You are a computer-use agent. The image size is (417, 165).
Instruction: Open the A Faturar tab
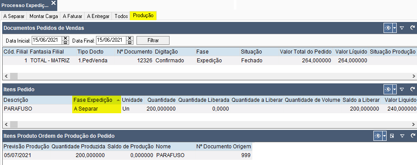[72, 16]
